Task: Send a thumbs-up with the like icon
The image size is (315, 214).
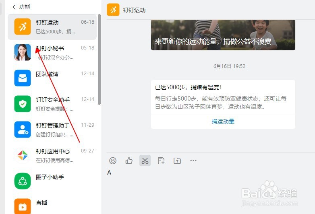Action: click(x=129, y=160)
